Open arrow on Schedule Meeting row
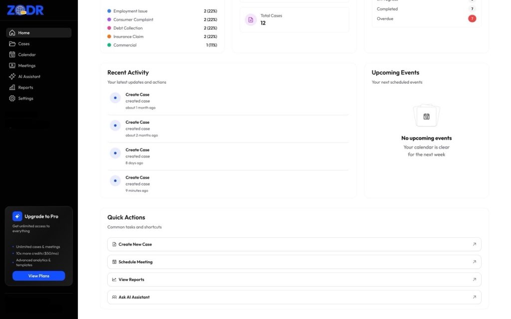The image size is (511, 319). tap(474, 262)
